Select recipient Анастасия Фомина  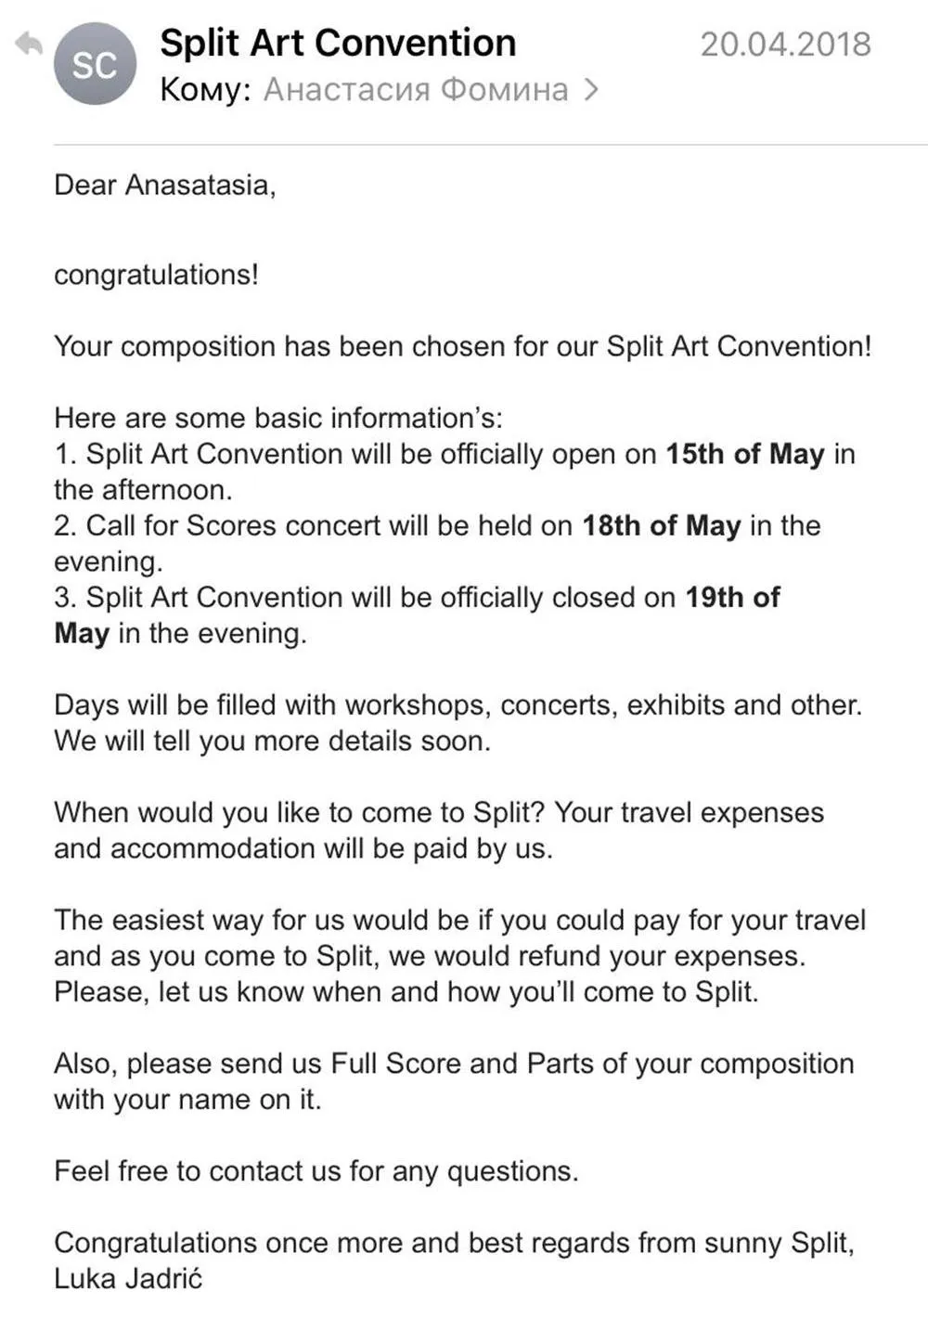(x=416, y=90)
